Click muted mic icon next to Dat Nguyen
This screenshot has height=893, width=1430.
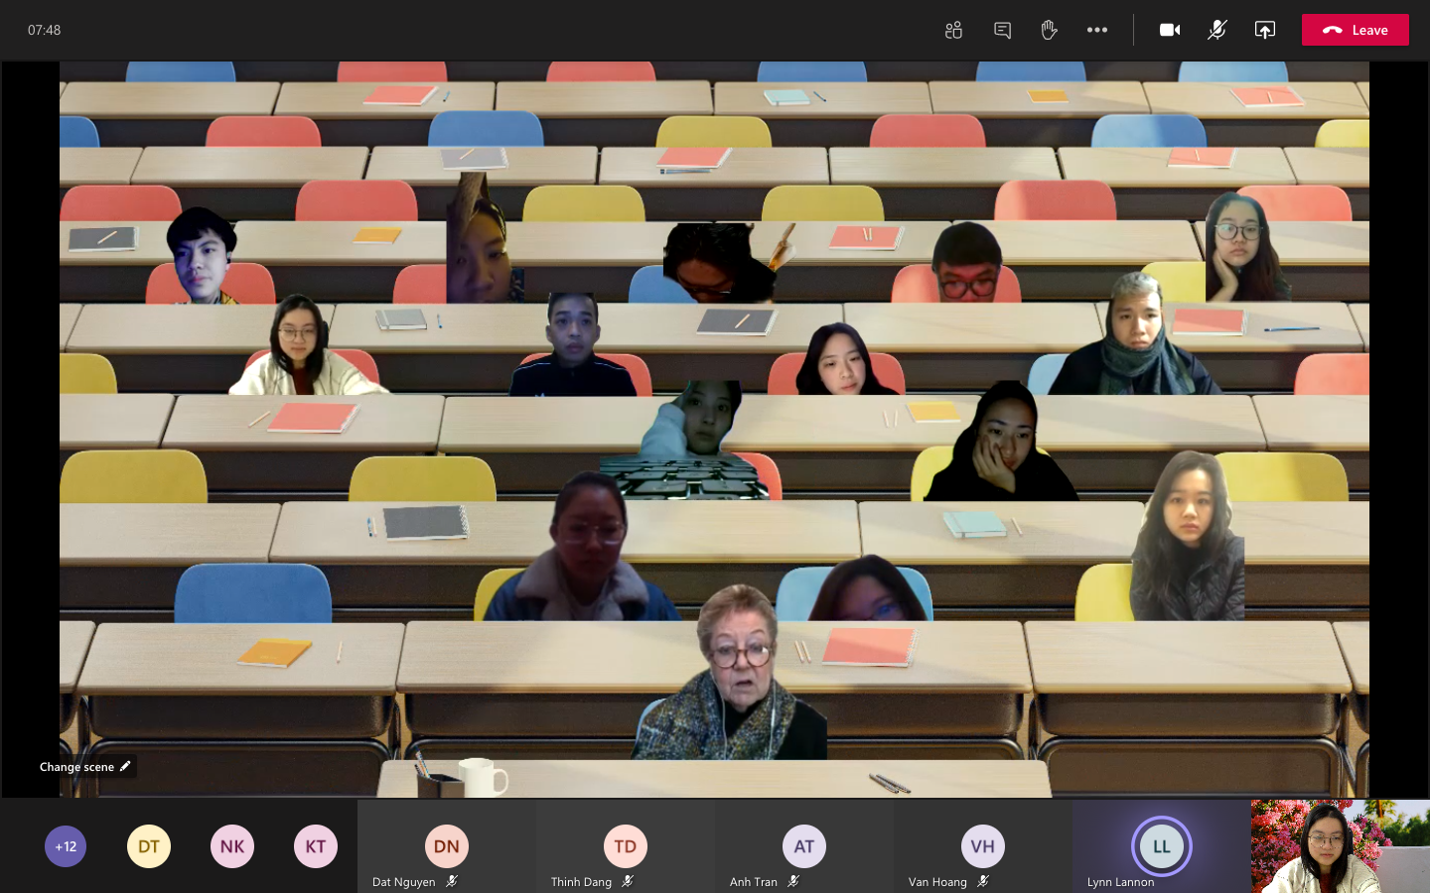[452, 881]
